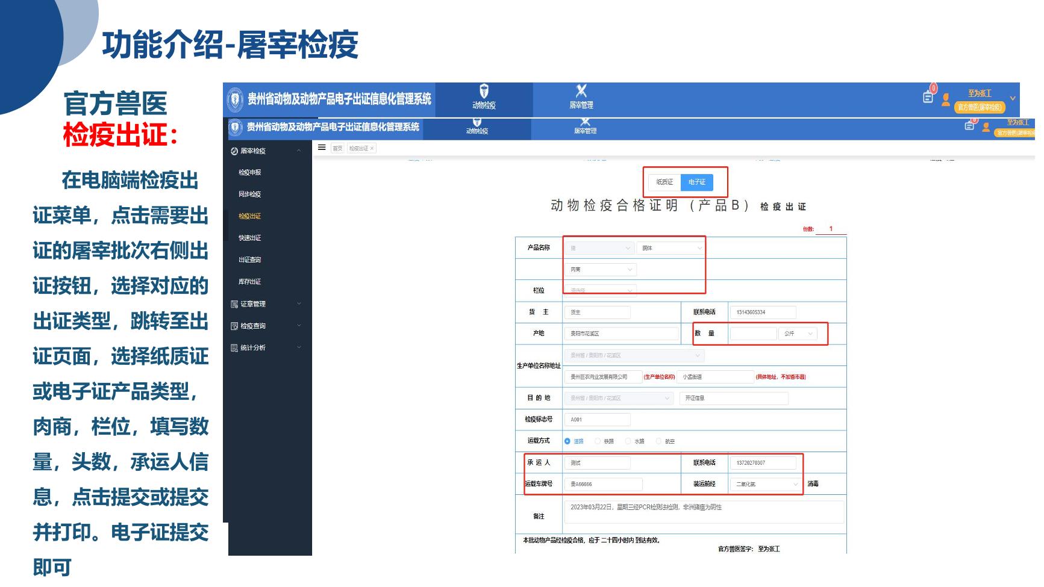The width and height of the screenshot is (1044, 587).
Task: Open 快速出证 in the sidebar
Action: (250, 238)
